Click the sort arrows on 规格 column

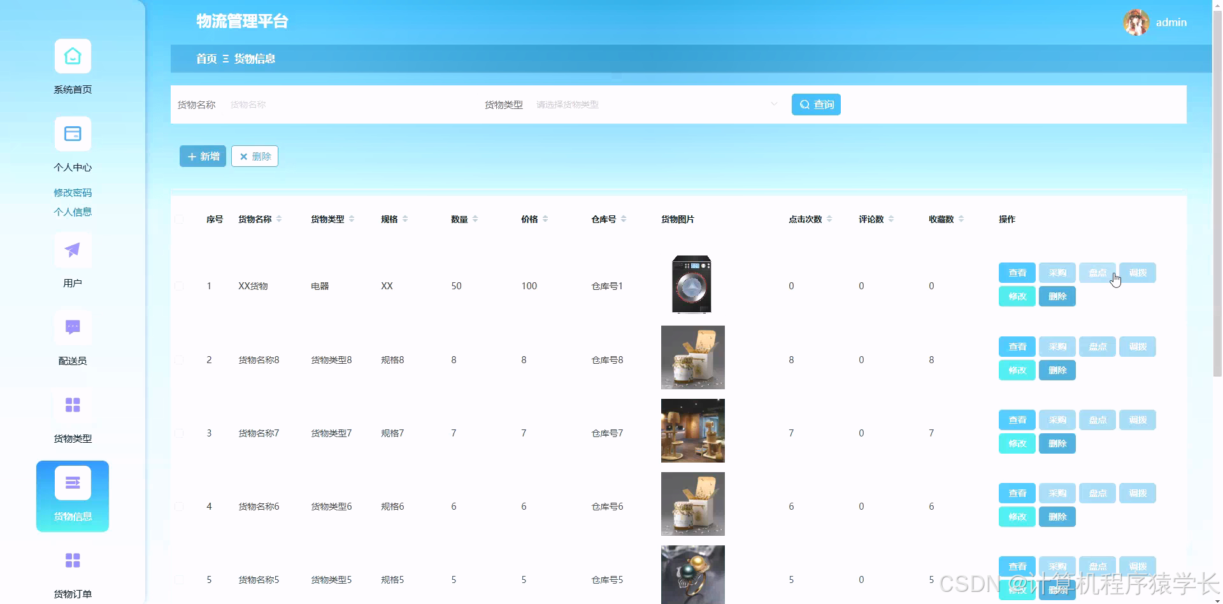(x=405, y=219)
